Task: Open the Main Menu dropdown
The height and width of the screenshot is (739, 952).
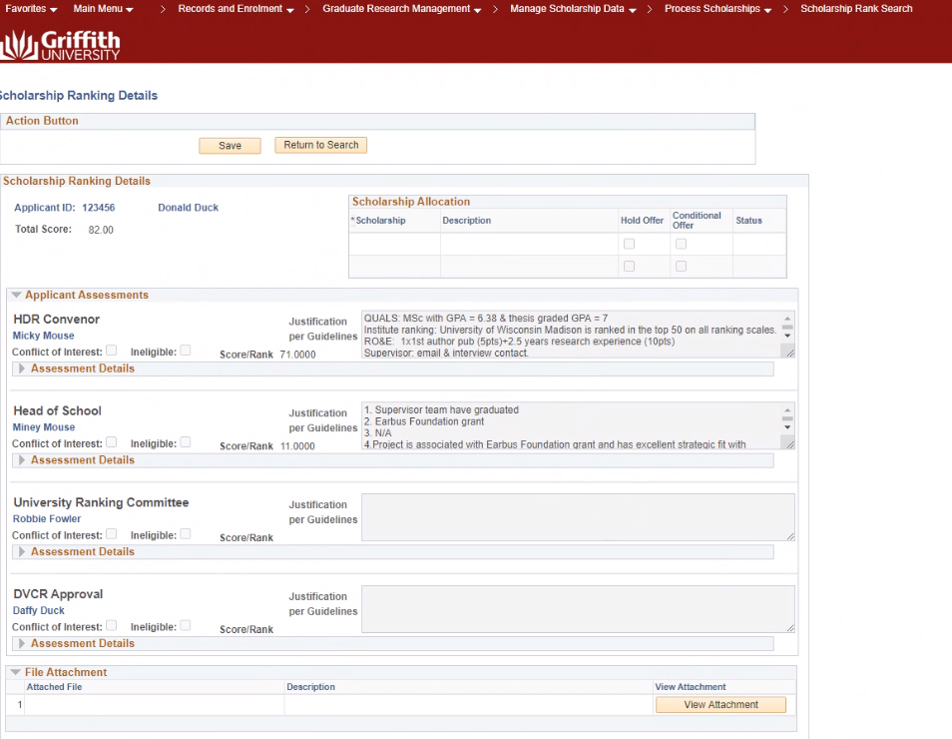Action: click(103, 9)
